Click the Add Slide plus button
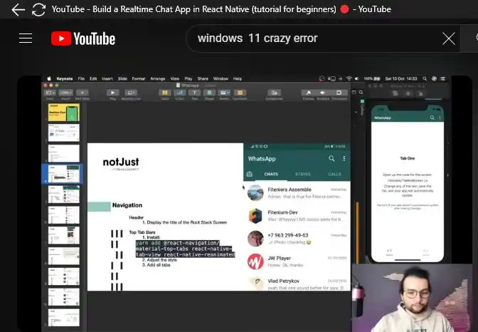This screenshot has width=478, height=332. (82, 93)
